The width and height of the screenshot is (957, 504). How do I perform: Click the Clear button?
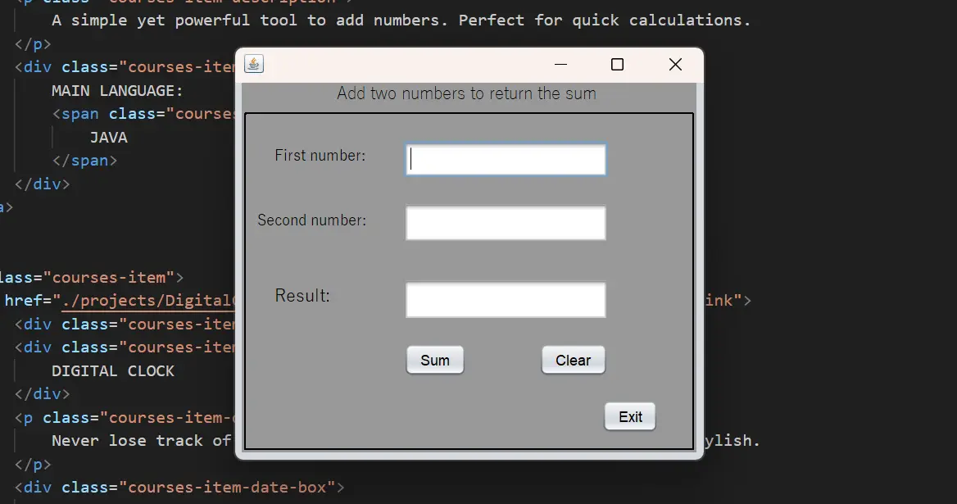point(573,360)
